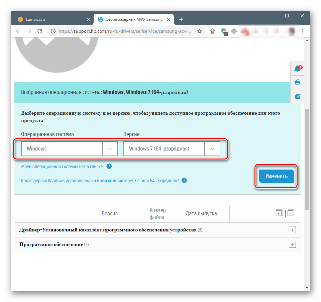Image resolution: width=321 pixels, height=302 pixels.
Task: Open the Версия dropdown arrow
Action: click(212, 149)
